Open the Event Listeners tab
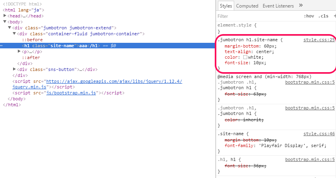This screenshot has width=336, height=178. (278, 6)
